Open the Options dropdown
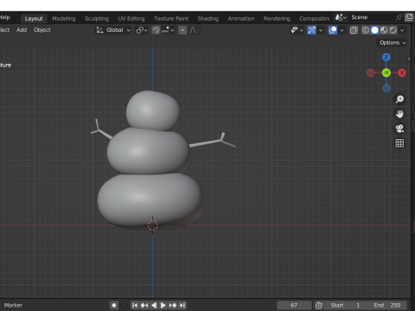This screenshot has width=415, height=311. 393,43
